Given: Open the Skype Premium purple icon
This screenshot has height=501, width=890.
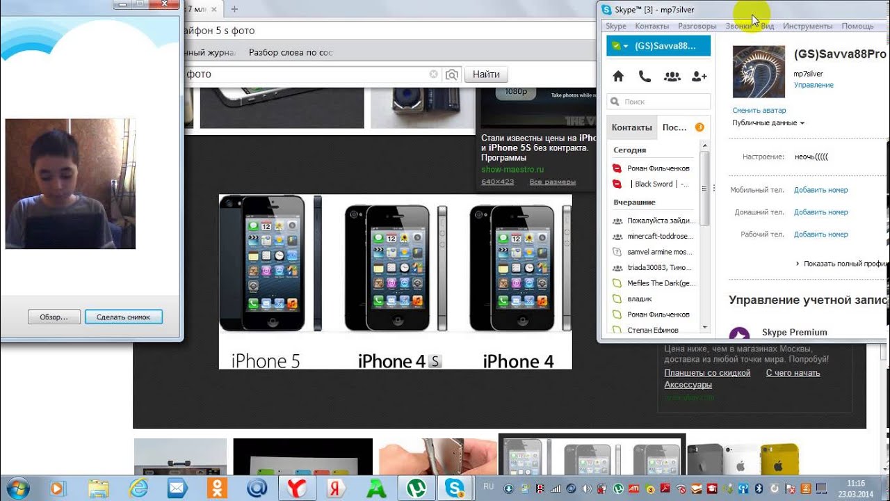Looking at the screenshot, I should (738, 335).
